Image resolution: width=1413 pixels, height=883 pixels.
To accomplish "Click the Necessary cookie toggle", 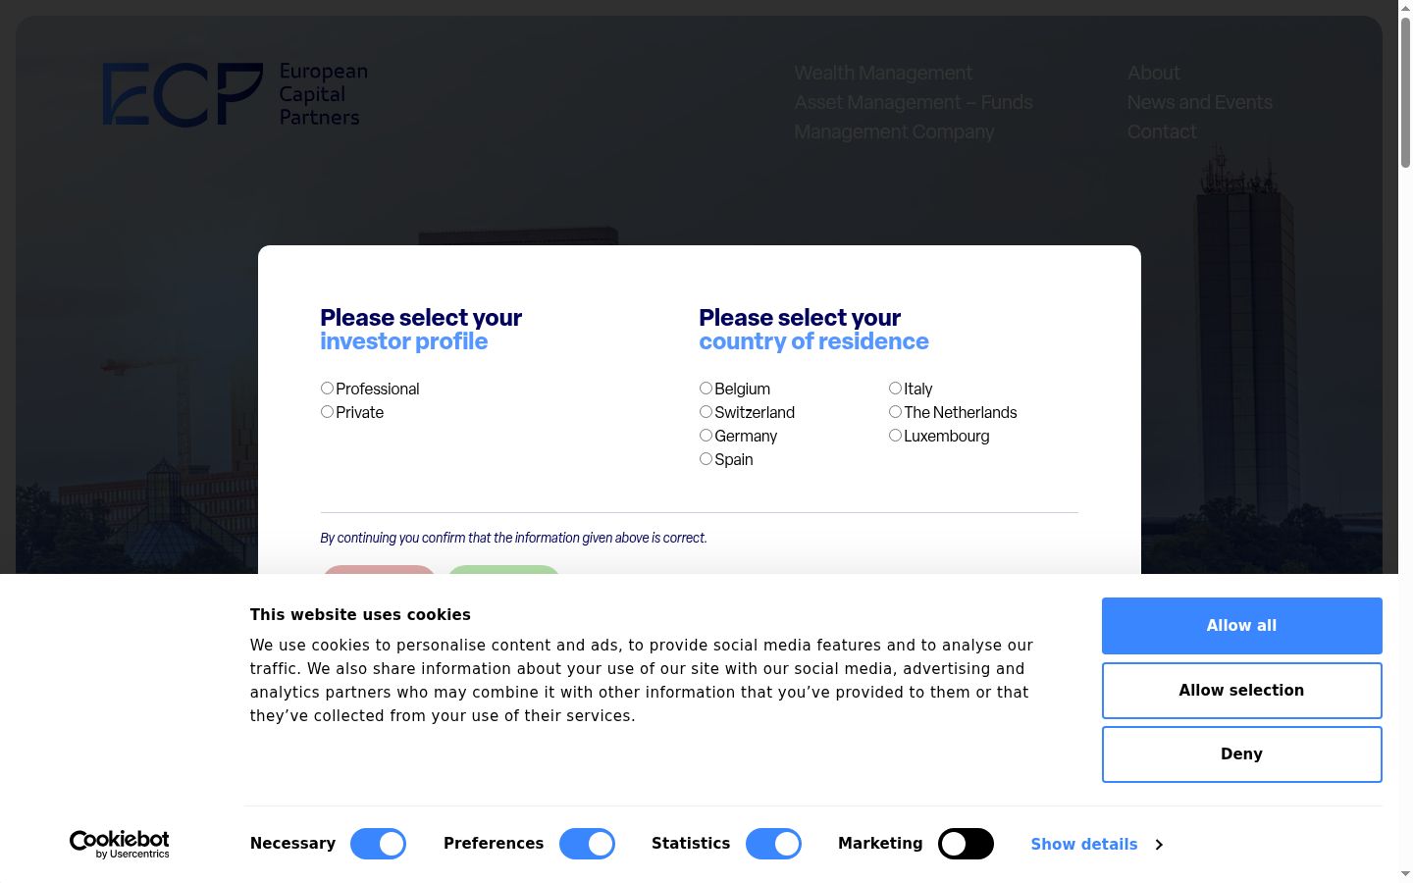I will (x=378, y=844).
